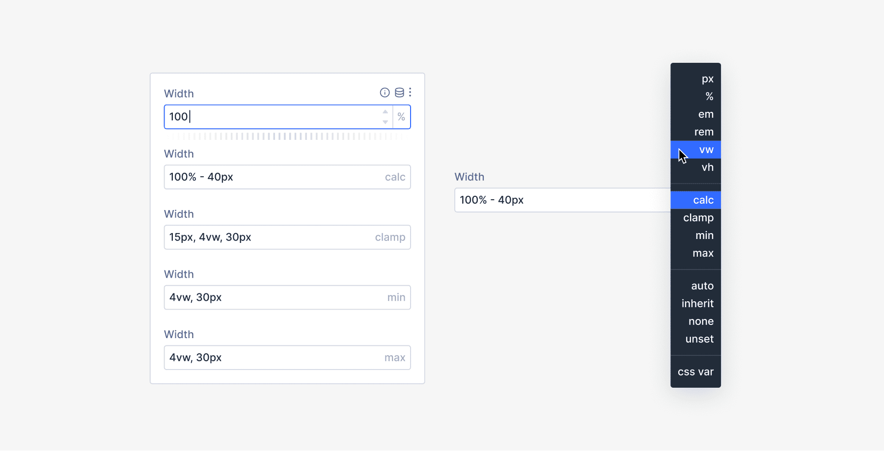Image resolution: width=884 pixels, height=451 pixels.
Task: Choose clamp in the unit menu
Action: [698, 218]
